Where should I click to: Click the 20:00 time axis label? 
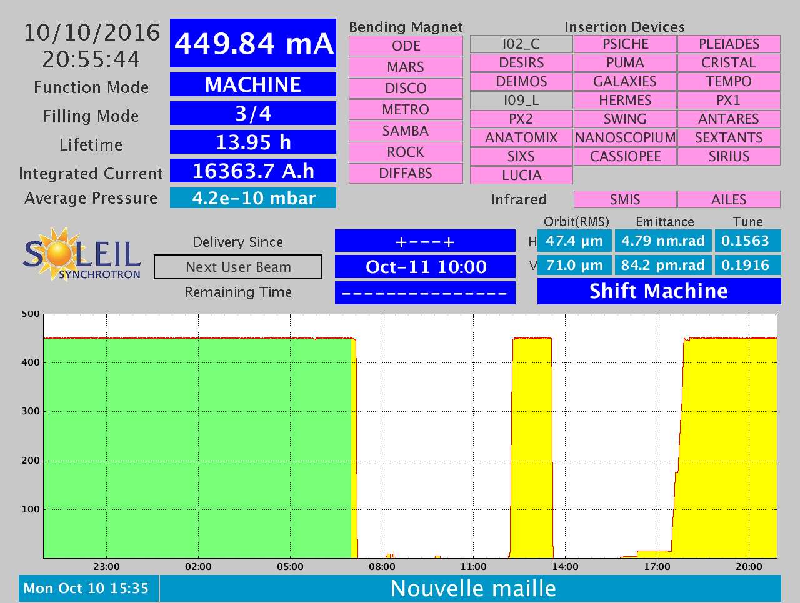pos(749,567)
